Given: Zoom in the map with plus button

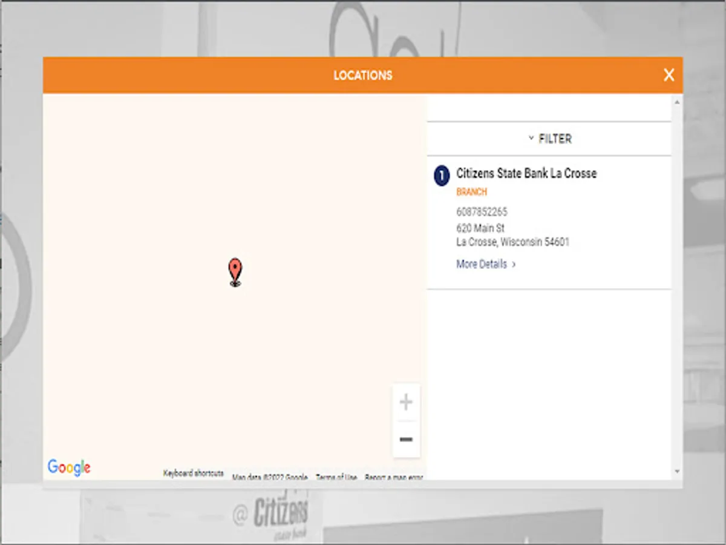Looking at the screenshot, I should tap(406, 402).
